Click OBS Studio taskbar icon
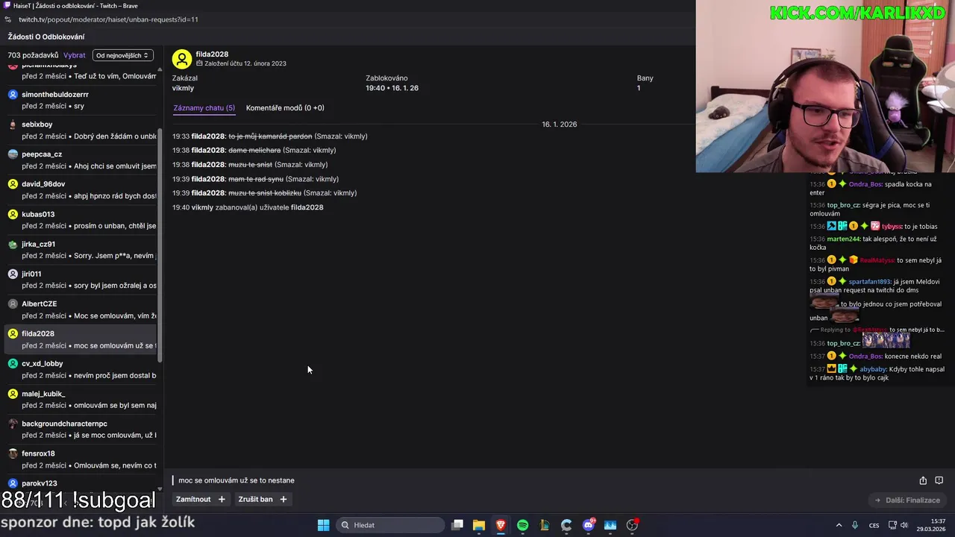The image size is (955, 537). click(633, 525)
